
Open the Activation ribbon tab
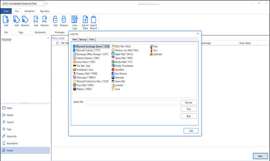[x=29, y=11]
